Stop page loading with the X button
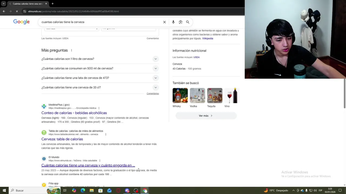The width and height of the screenshot is (346, 194). click(17, 11)
